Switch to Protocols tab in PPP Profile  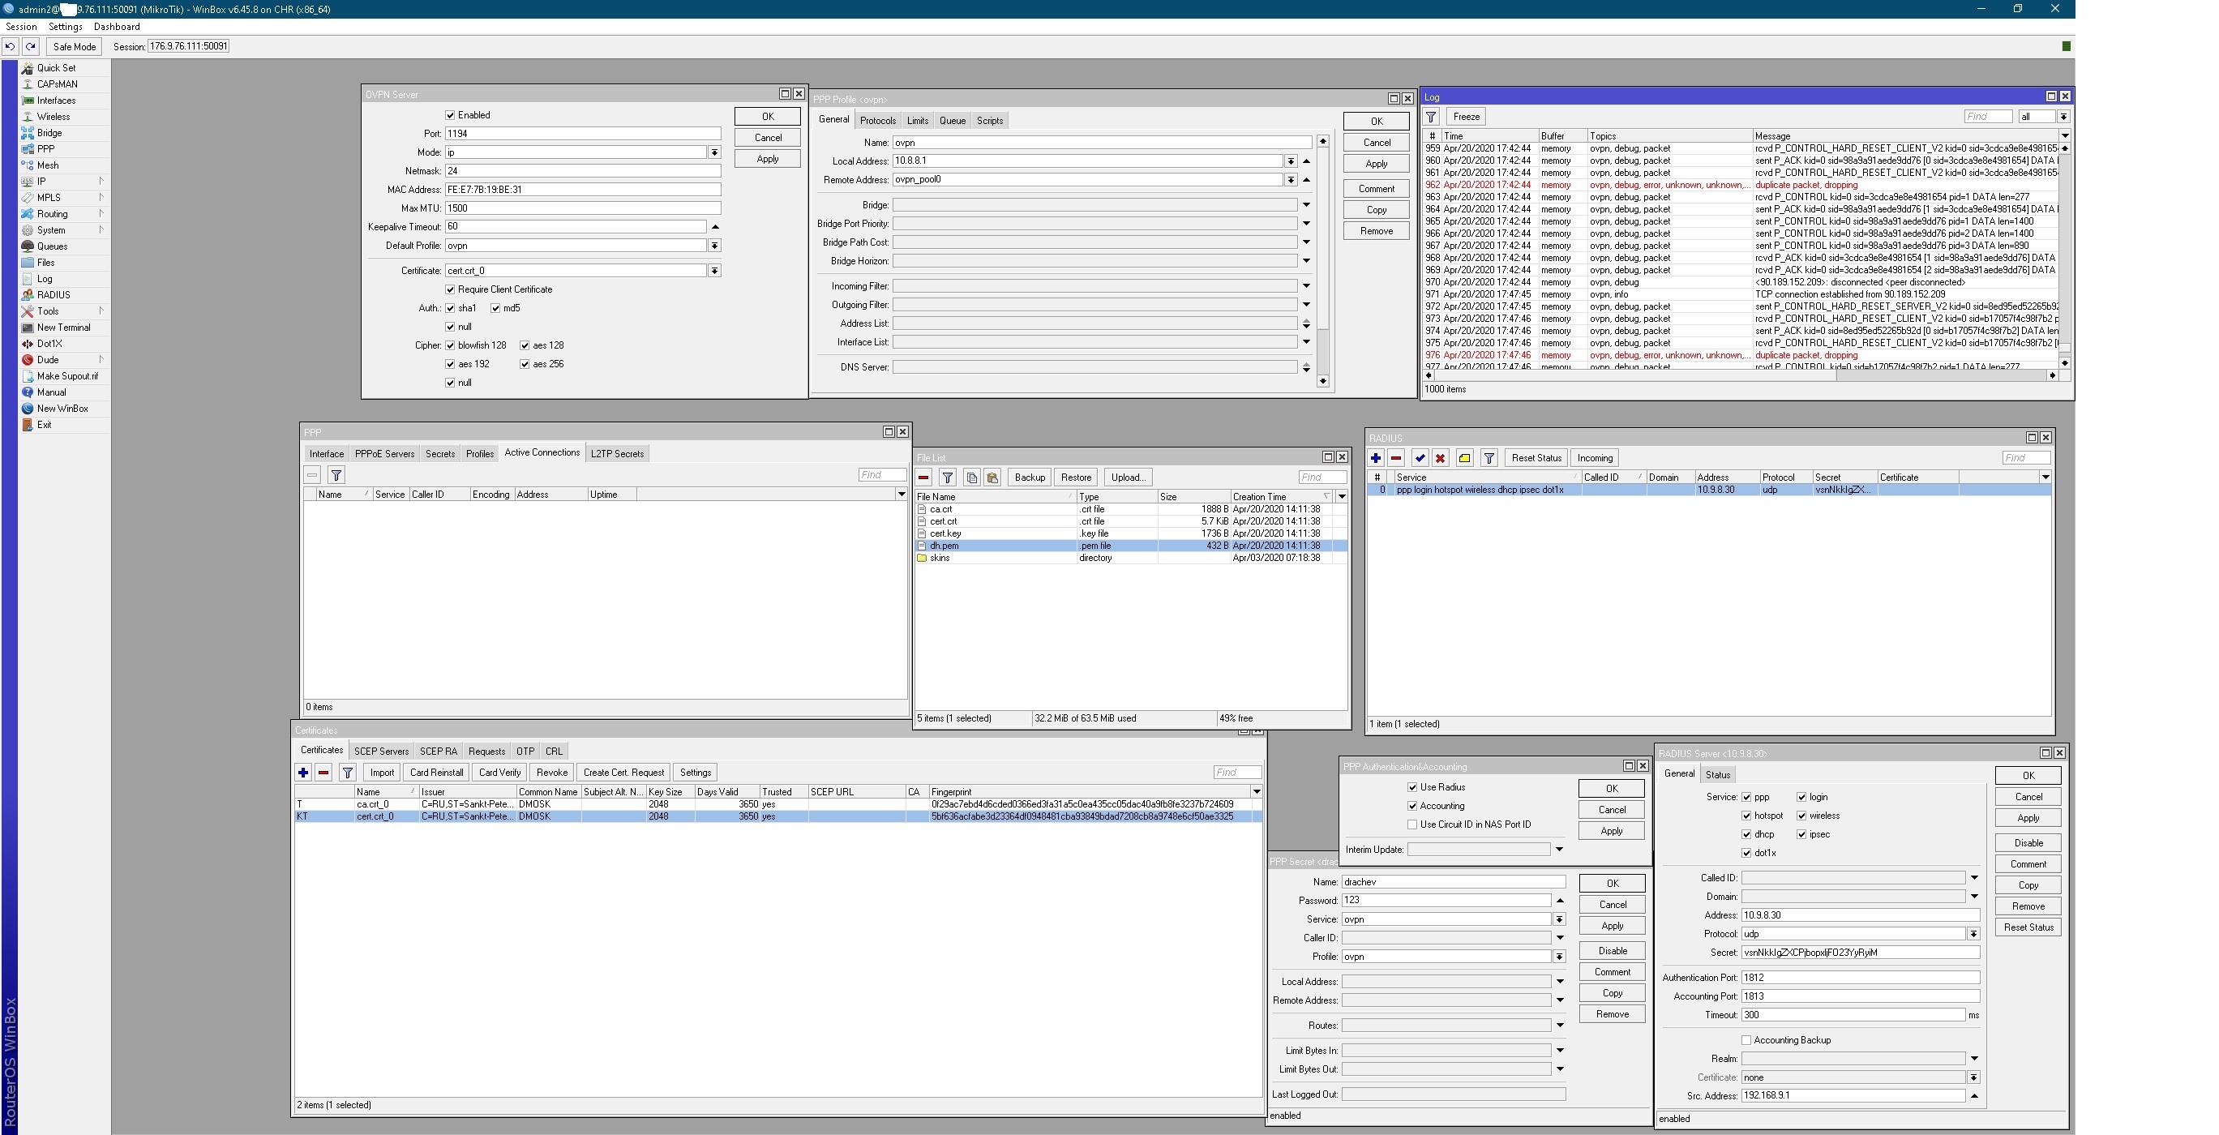click(878, 121)
